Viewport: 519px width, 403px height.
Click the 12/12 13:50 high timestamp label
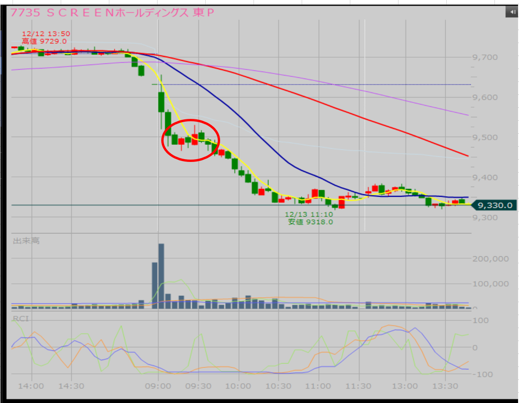(x=46, y=34)
